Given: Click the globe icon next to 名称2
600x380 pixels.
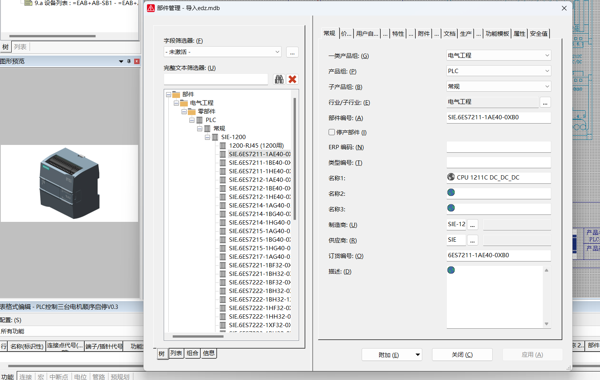Looking at the screenshot, I should pyautogui.click(x=451, y=192).
